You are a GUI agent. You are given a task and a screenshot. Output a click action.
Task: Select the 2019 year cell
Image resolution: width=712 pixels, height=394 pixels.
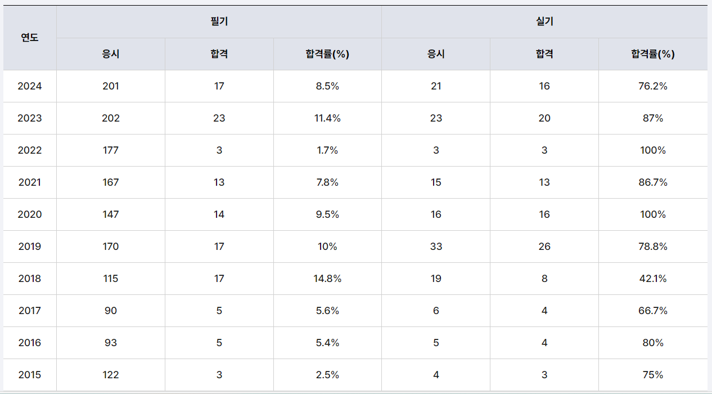click(30, 247)
